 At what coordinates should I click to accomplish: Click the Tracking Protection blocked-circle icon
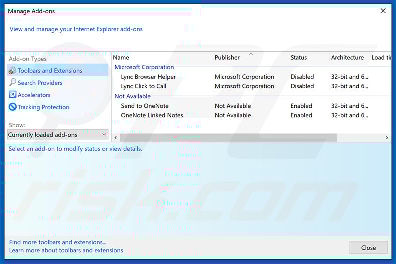[13, 107]
